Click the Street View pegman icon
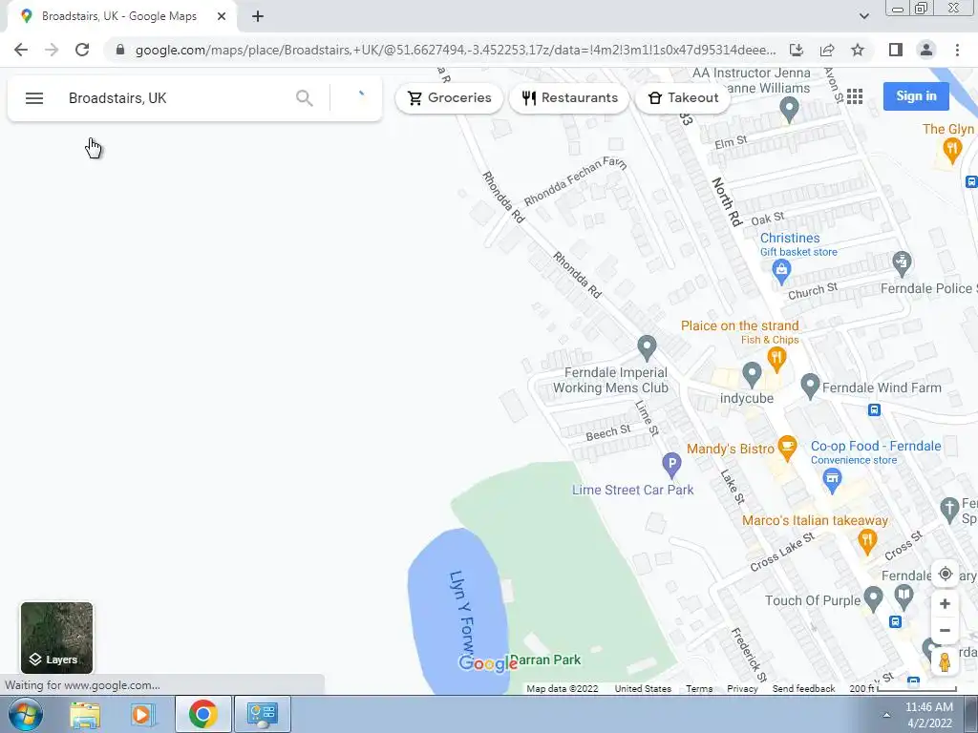 tap(945, 662)
